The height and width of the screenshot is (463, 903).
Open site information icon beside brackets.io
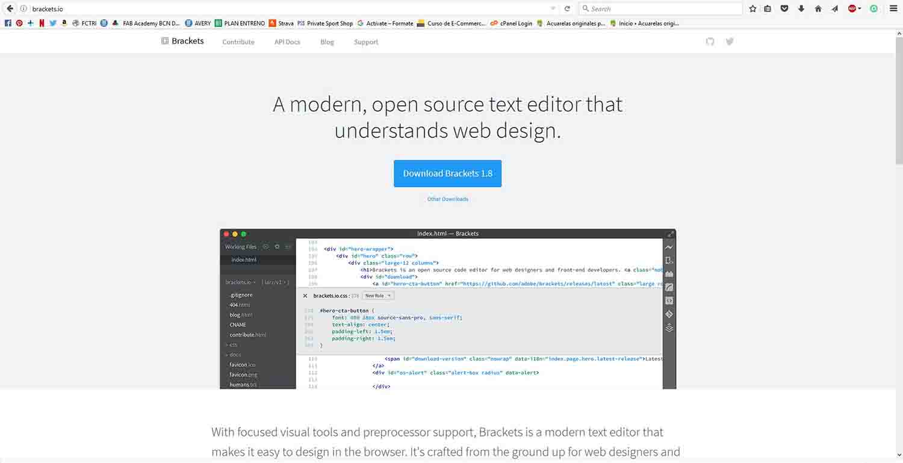[x=23, y=9]
